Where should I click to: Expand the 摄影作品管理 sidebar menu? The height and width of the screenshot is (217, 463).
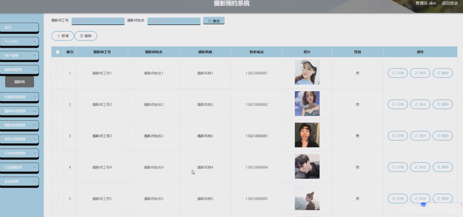tap(19, 111)
